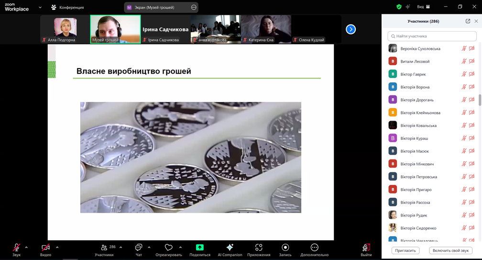Open the Conference menu in top bar
Image resolution: width=482 pixels, height=260 pixels.
[x=67, y=7]
